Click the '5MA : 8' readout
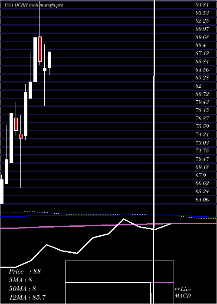The height and width of the screenshot is (304, 217). 20,280
